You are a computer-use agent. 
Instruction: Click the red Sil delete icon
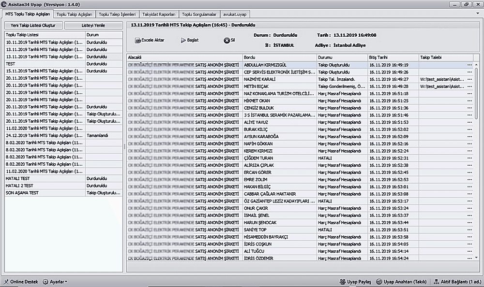click(x=227, y=41)
